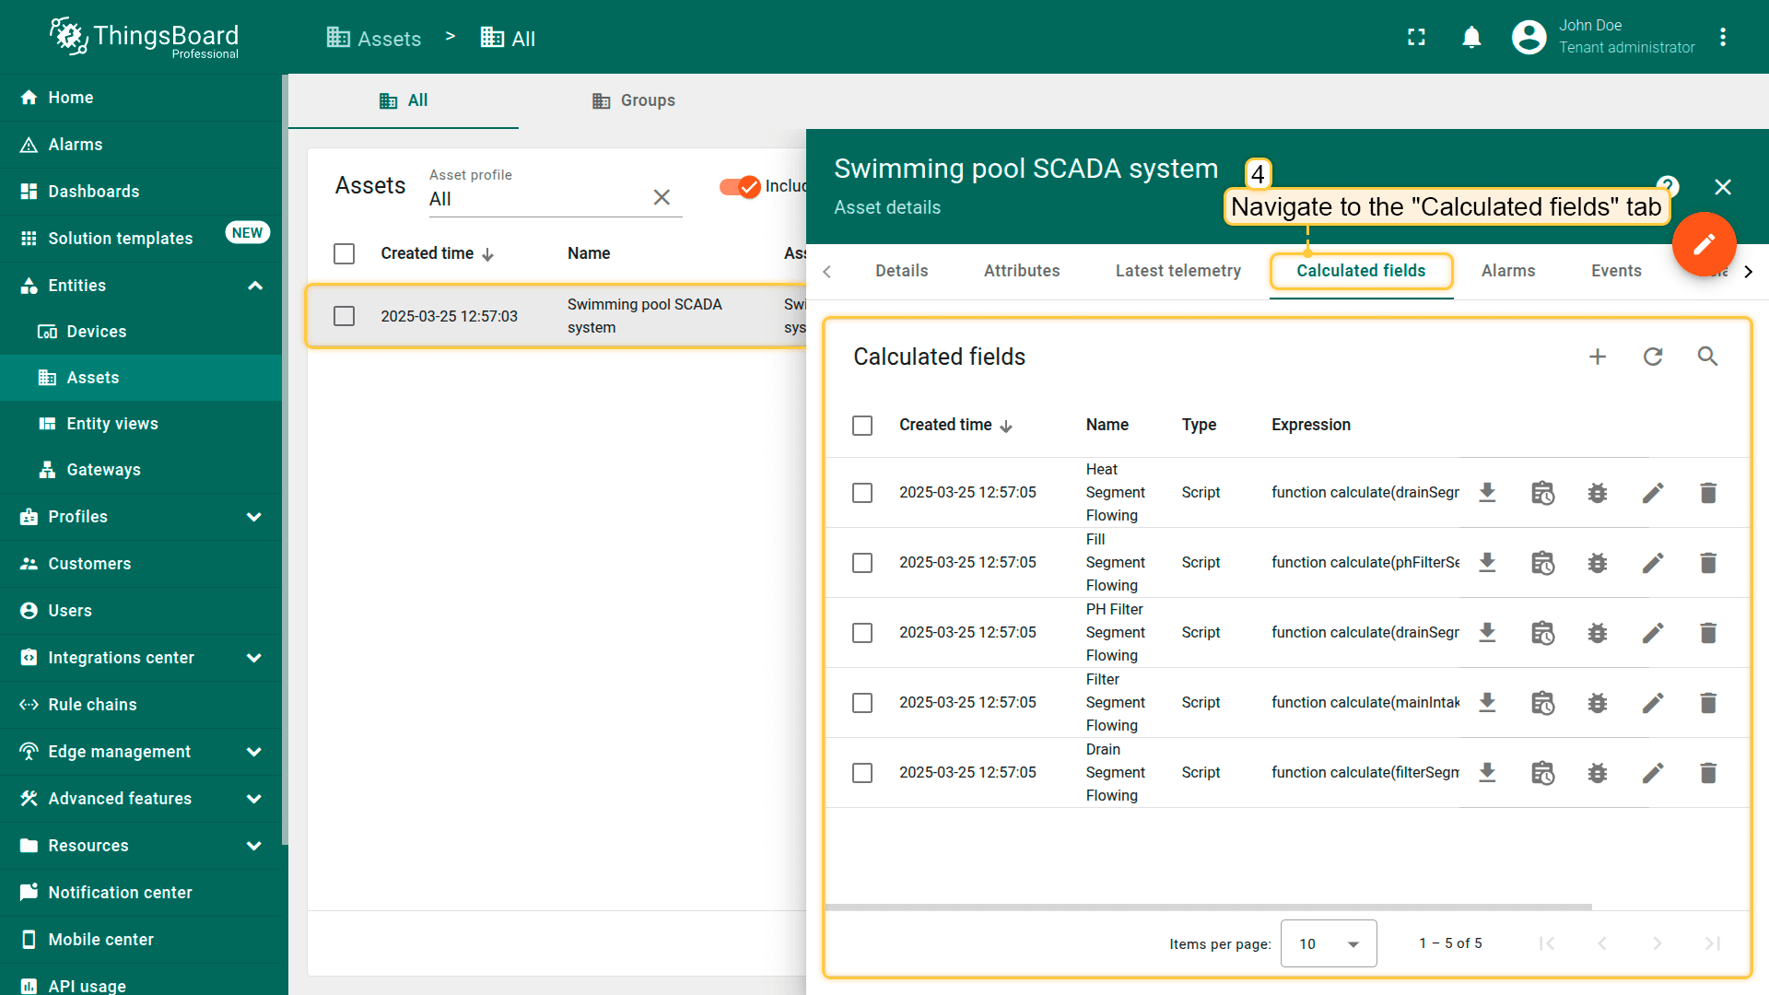Refresh the calculated fields list

point(1653,357)
